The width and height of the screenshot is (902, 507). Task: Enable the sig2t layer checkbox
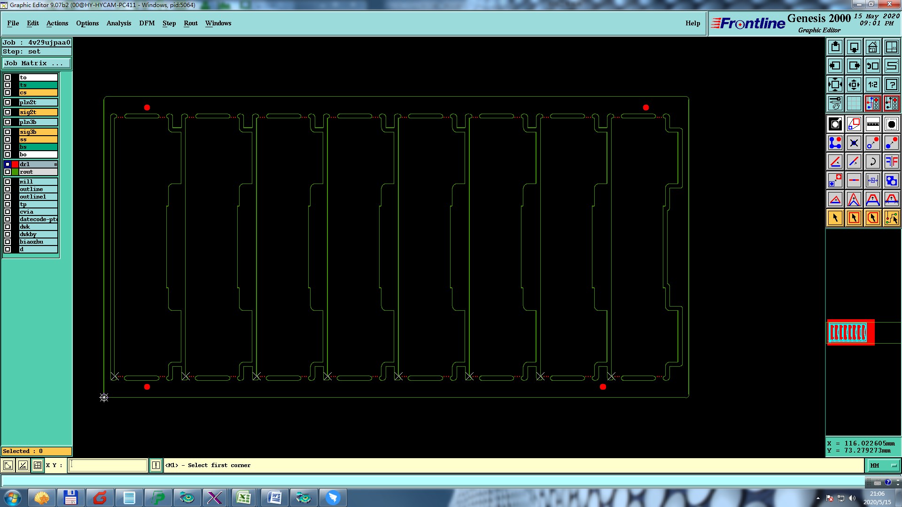click(8, 112)
